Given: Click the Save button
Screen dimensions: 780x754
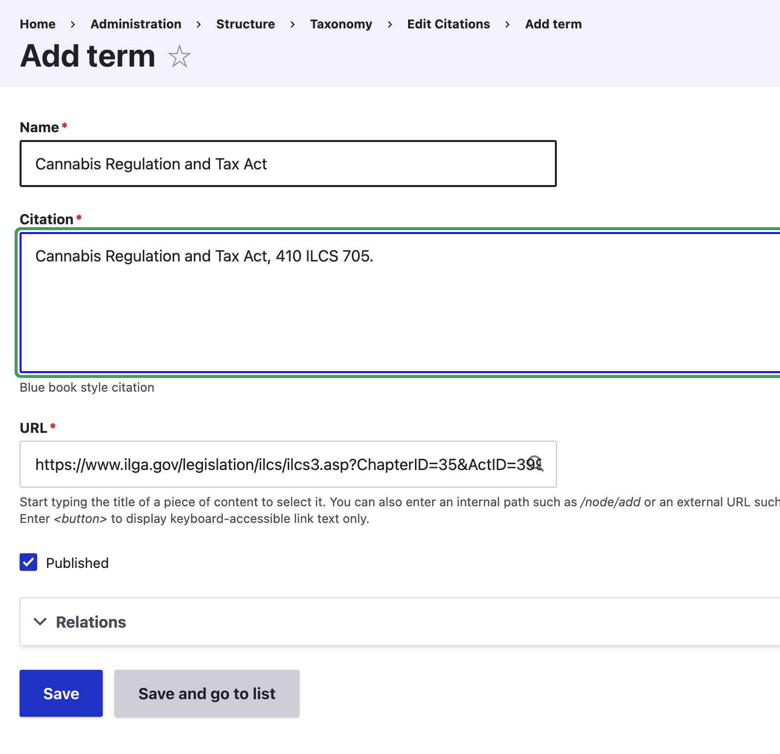Looking at the screenshot, I should click(x=61, y=693).
